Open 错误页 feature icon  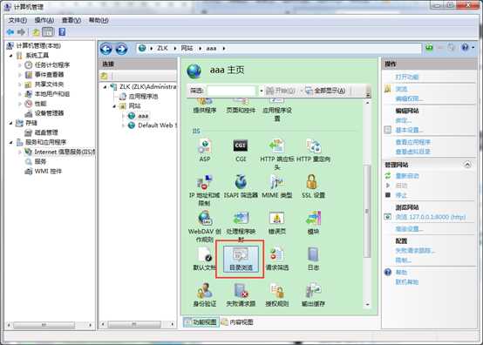tap(277, 222)
